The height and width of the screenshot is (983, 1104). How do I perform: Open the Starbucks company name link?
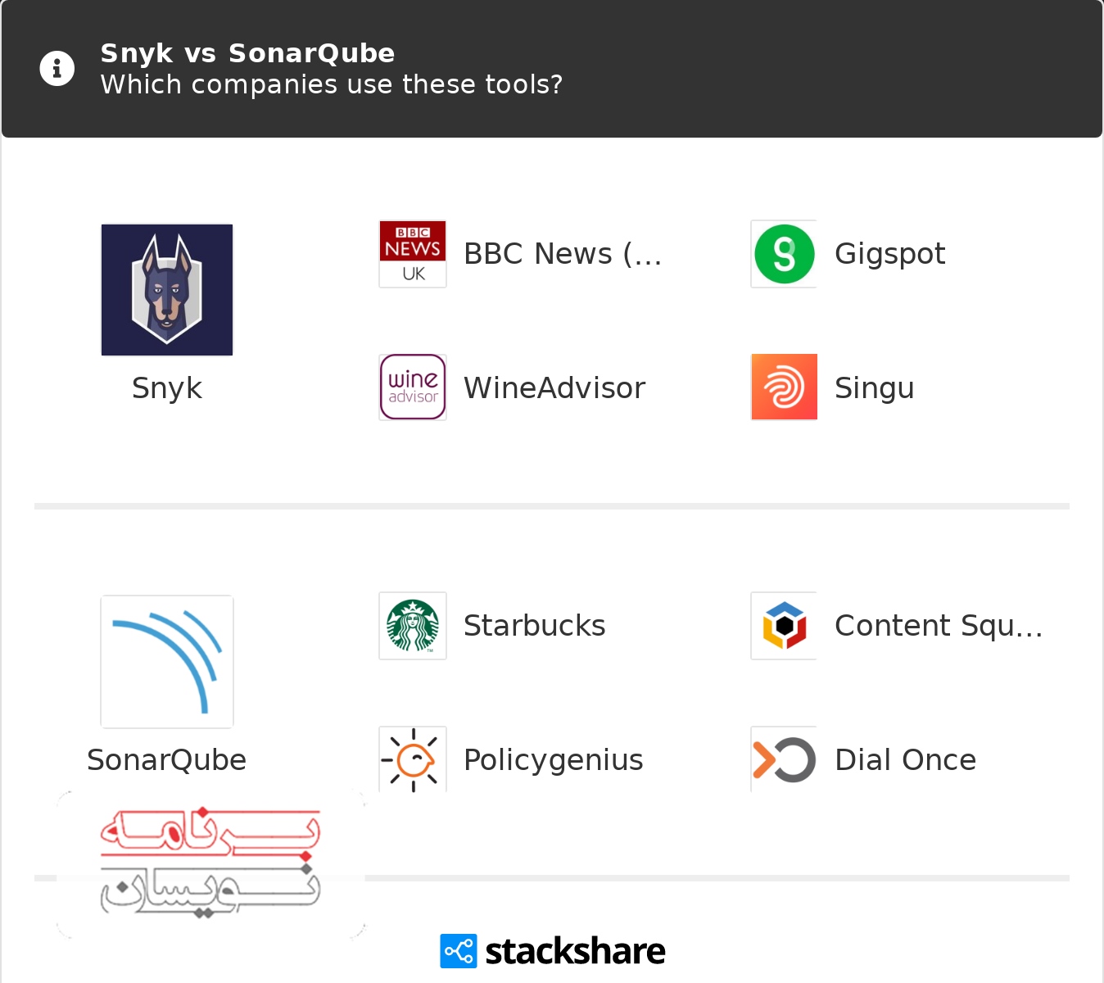pos(535,625)
